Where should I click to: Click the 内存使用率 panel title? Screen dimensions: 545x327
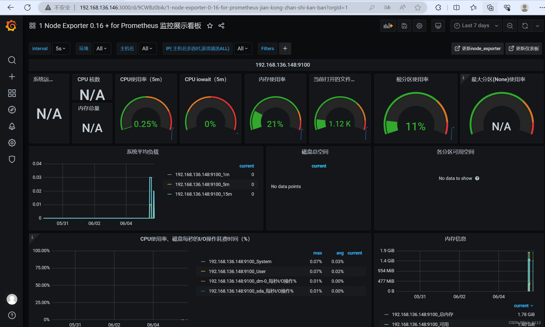[272, 79]
